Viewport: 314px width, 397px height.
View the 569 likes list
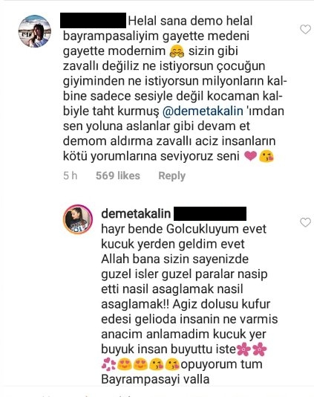(118, 175)
